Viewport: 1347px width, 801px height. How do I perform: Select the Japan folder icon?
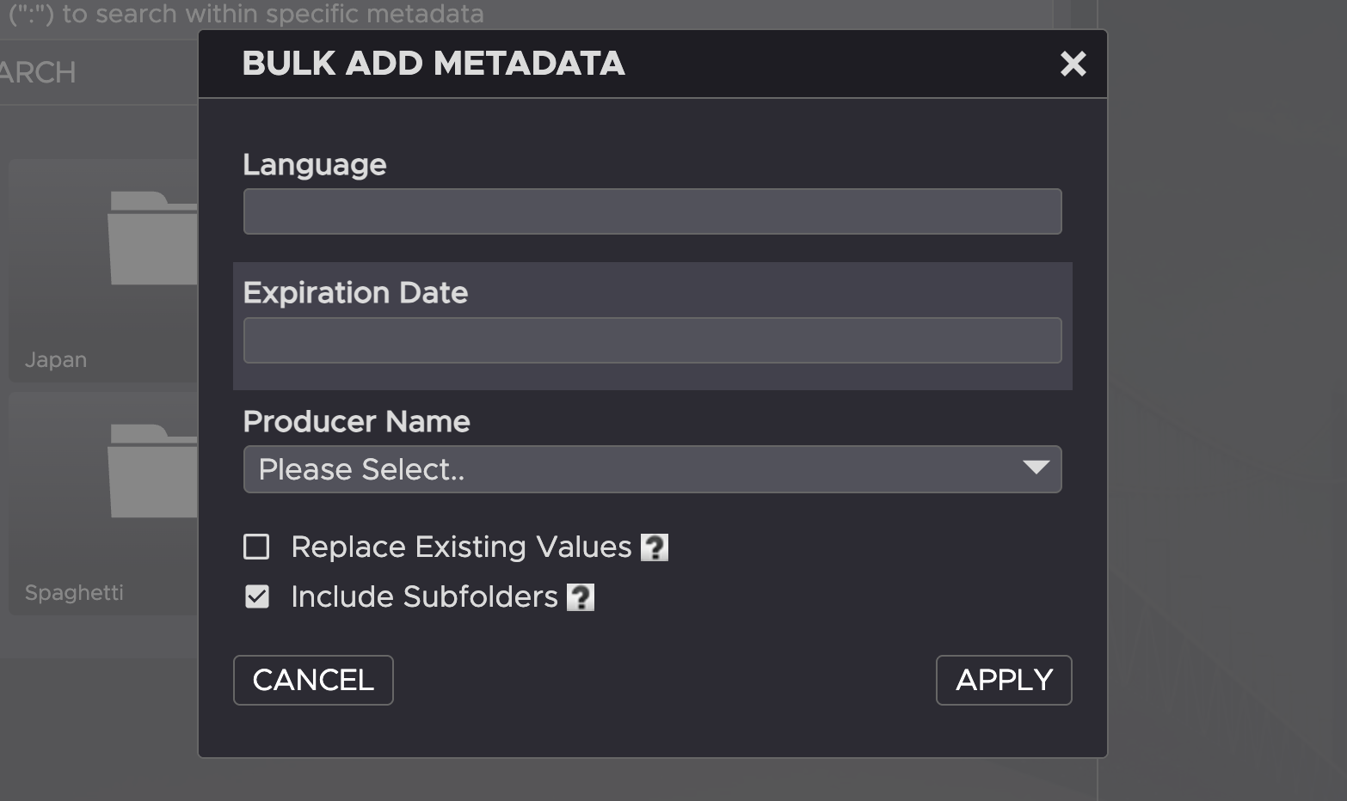[x=152, y=238]
